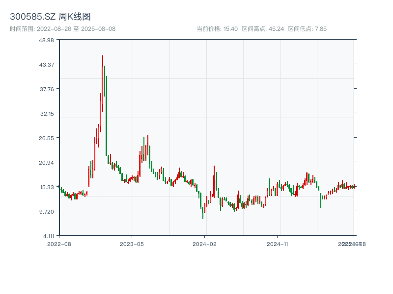Click the 2024-11 x-axis date label
Screen dimensions: 393x294
click(x=278, y=244)
